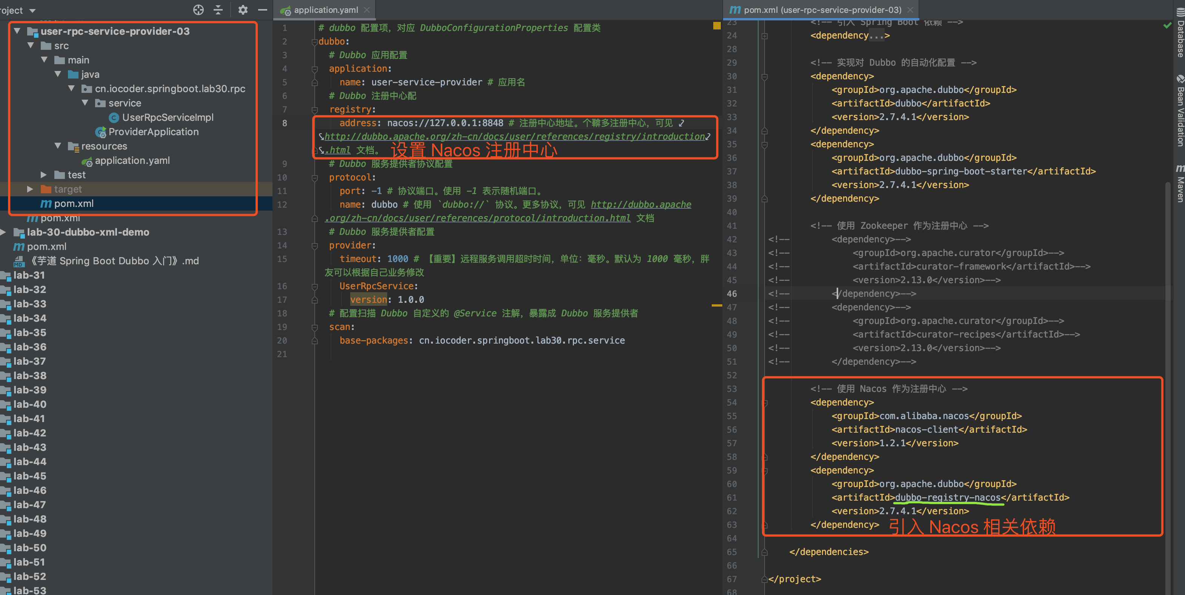Close the pom.xml editor tab
This screenshot has width=1185, height=595.
[910, 10]
